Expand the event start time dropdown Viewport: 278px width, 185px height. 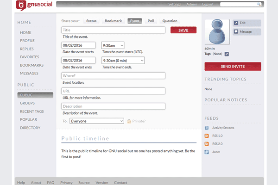[x=113, y=45]
